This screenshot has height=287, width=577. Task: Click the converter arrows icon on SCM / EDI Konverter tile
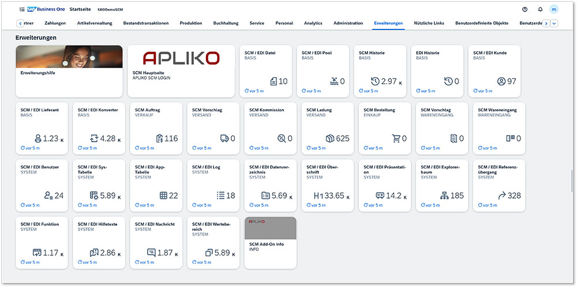(94, 139)
